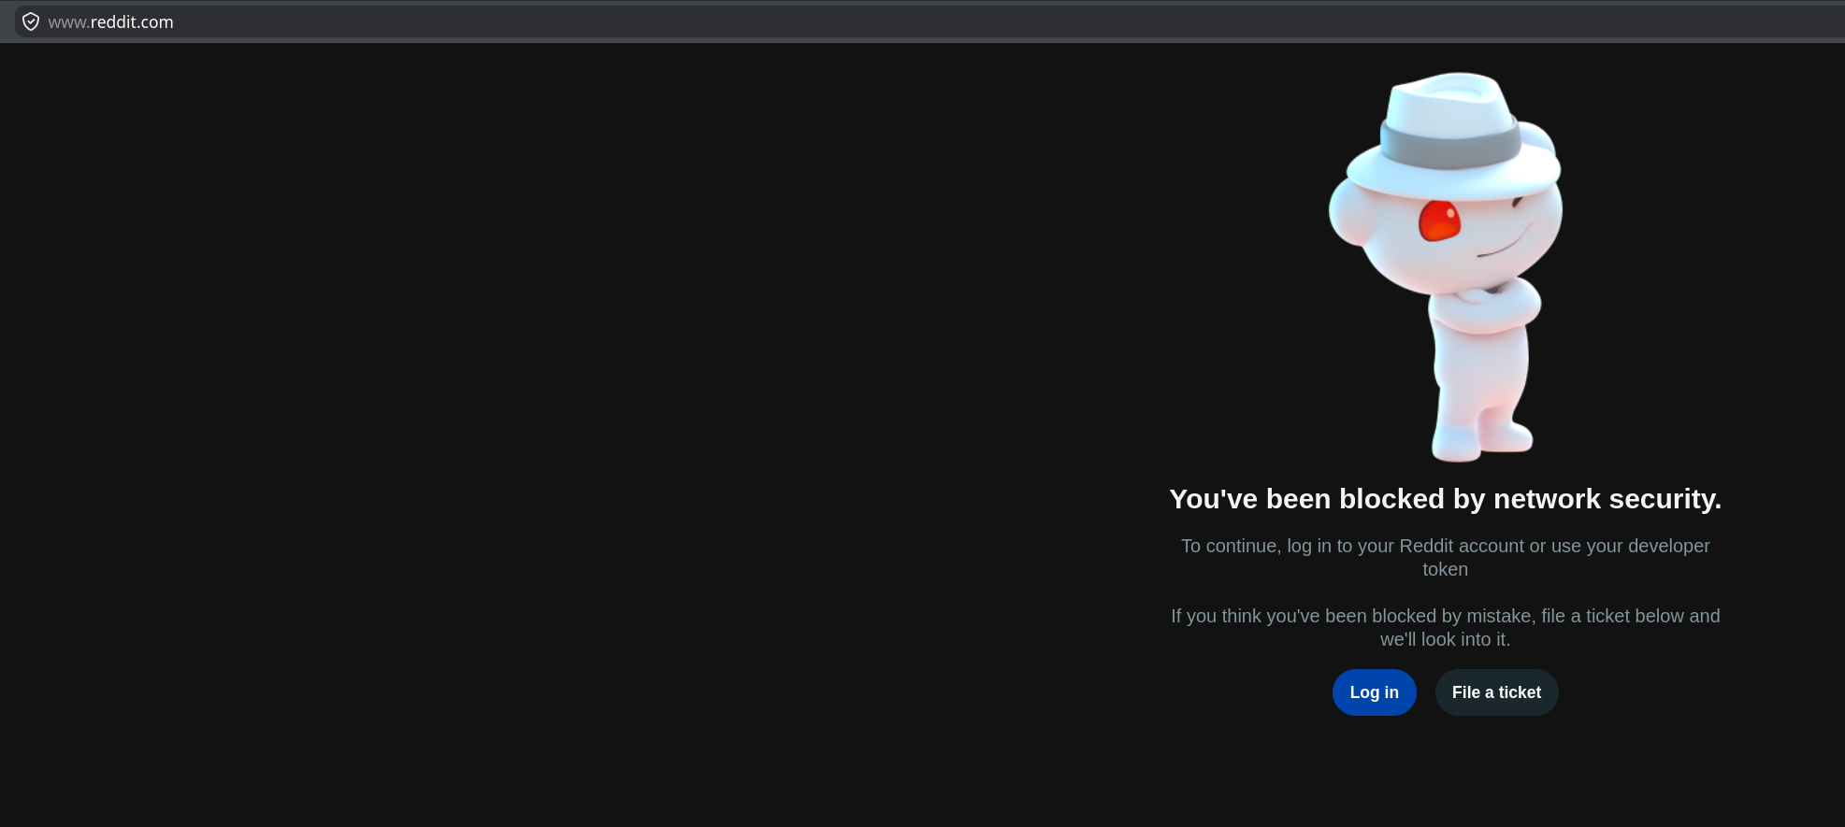
Task: Click the Log in button
Action: point(1374,692)
